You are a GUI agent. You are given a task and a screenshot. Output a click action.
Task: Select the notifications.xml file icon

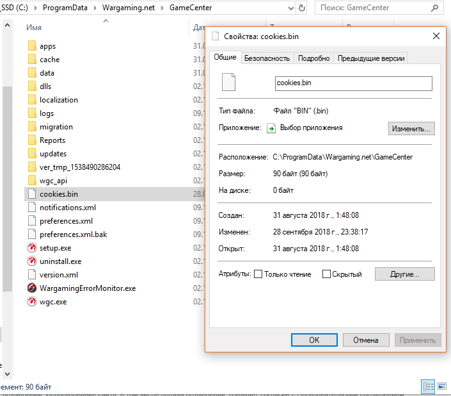(32, 208)
